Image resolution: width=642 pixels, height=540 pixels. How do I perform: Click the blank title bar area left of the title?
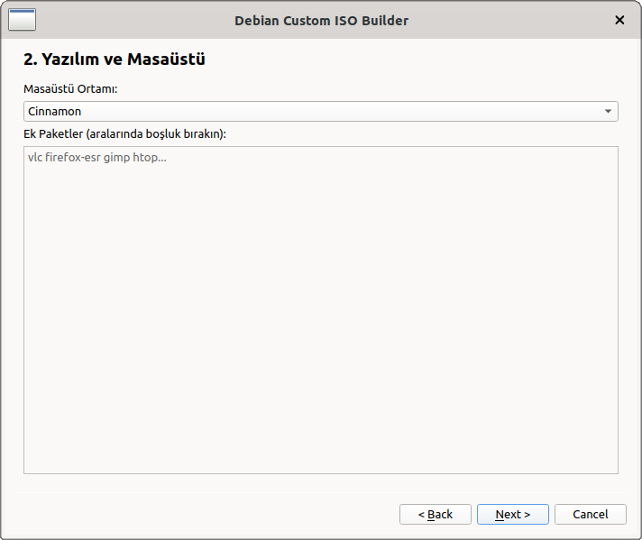[x=135, y=20]
